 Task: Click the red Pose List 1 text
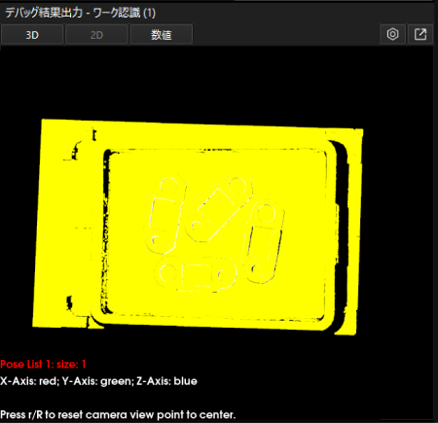[x=43, y=364]
